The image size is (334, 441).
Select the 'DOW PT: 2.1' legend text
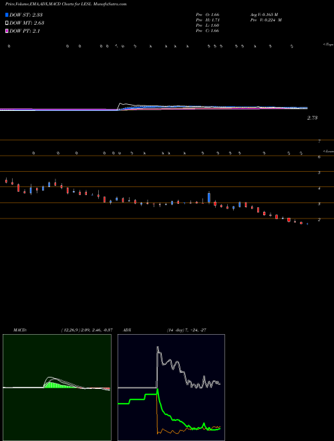coord(25,31)
